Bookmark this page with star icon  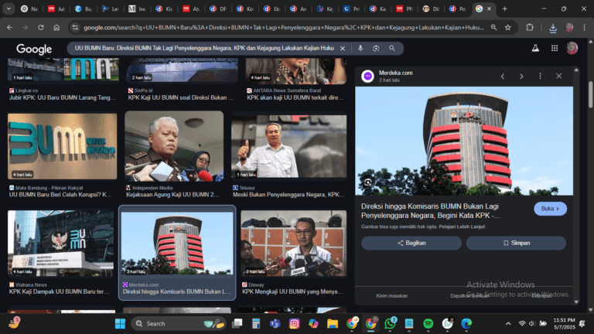click(507, 27)
